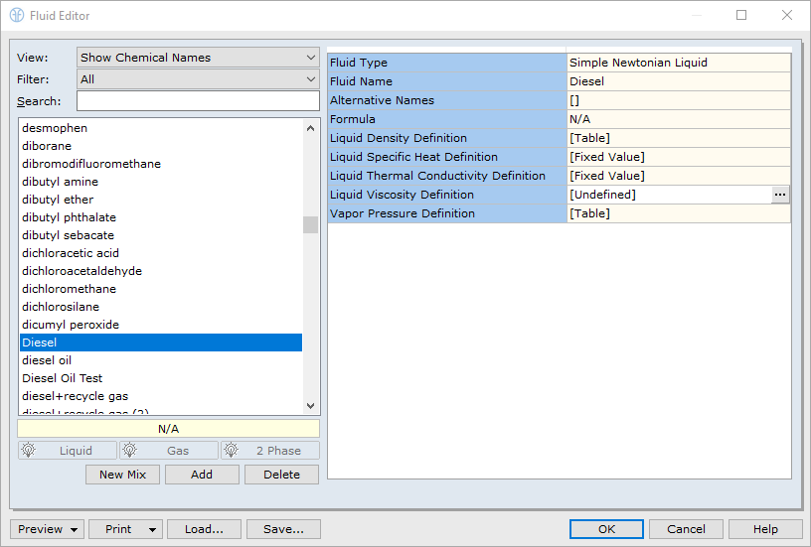Select dichloromethane in the list
The image size is (811, 547).
pyautogui.click(x=161, y=289)
